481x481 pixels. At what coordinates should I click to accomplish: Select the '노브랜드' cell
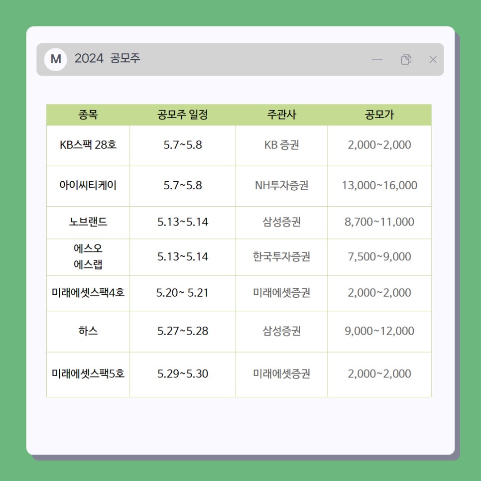pos(88,223)
